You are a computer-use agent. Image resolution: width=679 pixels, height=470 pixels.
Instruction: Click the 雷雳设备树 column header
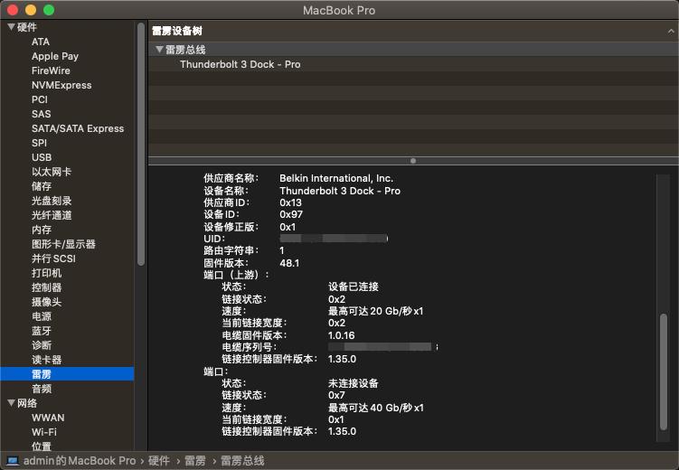[x=413, y=31]
